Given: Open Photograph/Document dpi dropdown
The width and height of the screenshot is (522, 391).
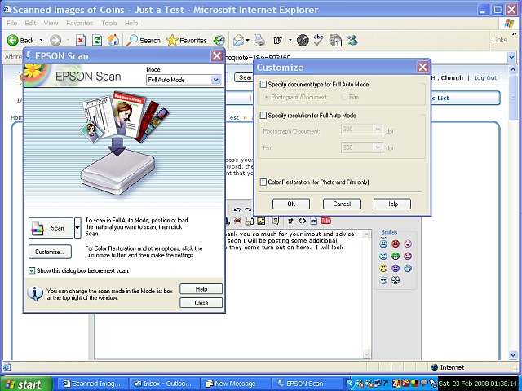Looking at the screenshot, I should [378, 130].
